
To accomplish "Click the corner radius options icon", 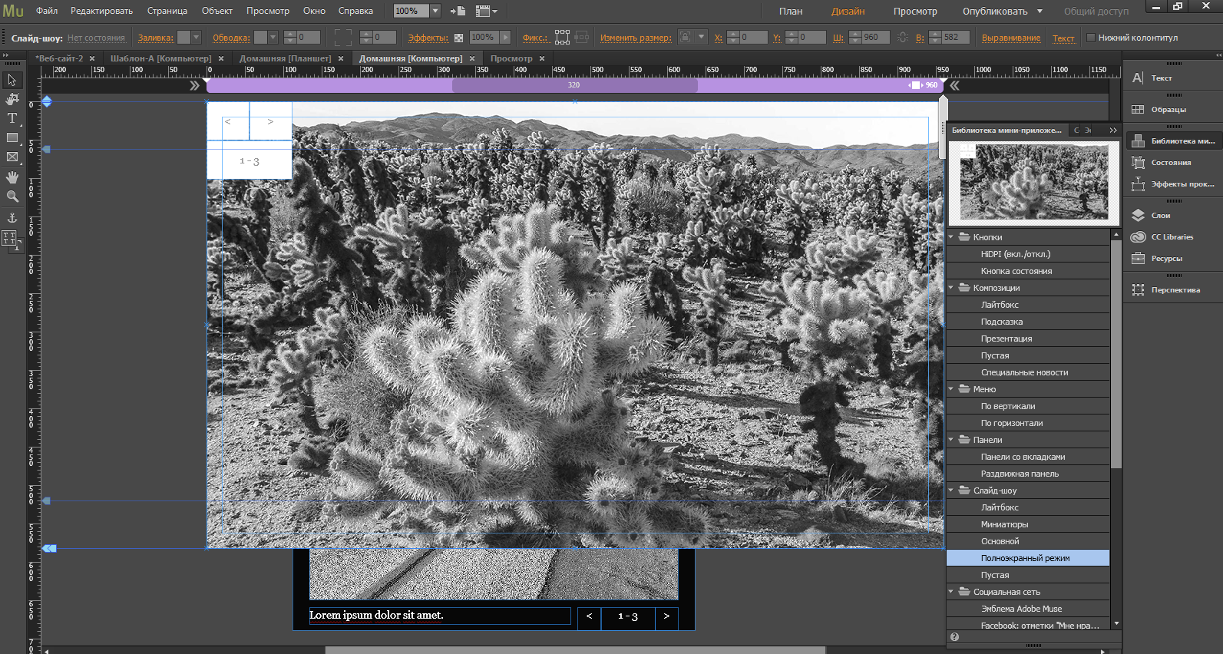I will pos(342,37).
